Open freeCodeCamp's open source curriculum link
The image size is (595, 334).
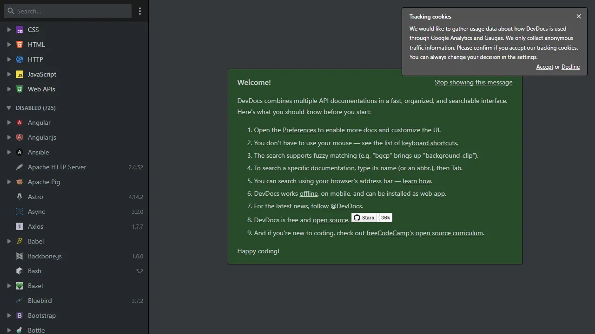(424, 233)
